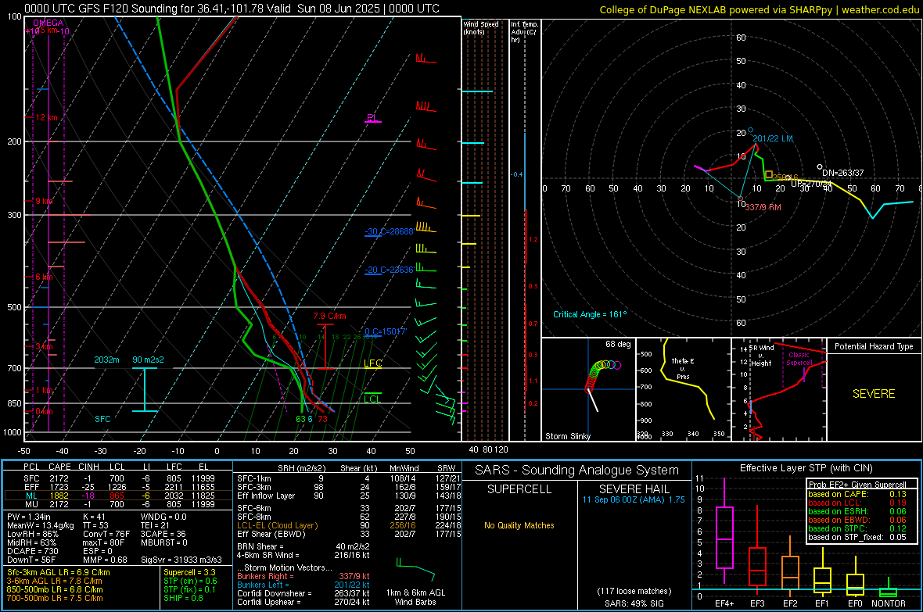Click the magenta Classic Supercell label
This screenshot has height=612, width=923.
[799, 359]
